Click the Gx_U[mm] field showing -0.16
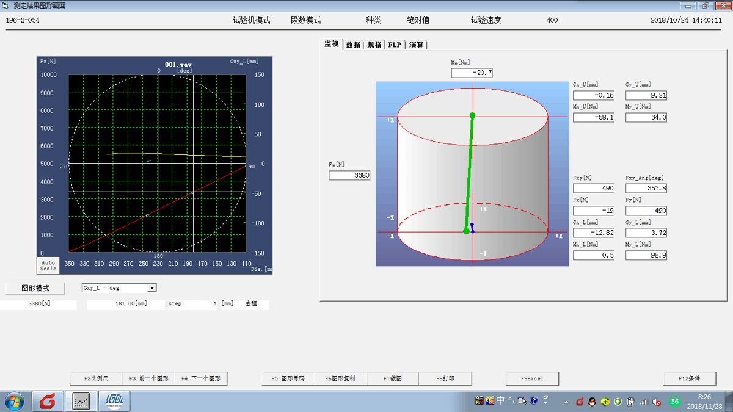 point(594,95)
